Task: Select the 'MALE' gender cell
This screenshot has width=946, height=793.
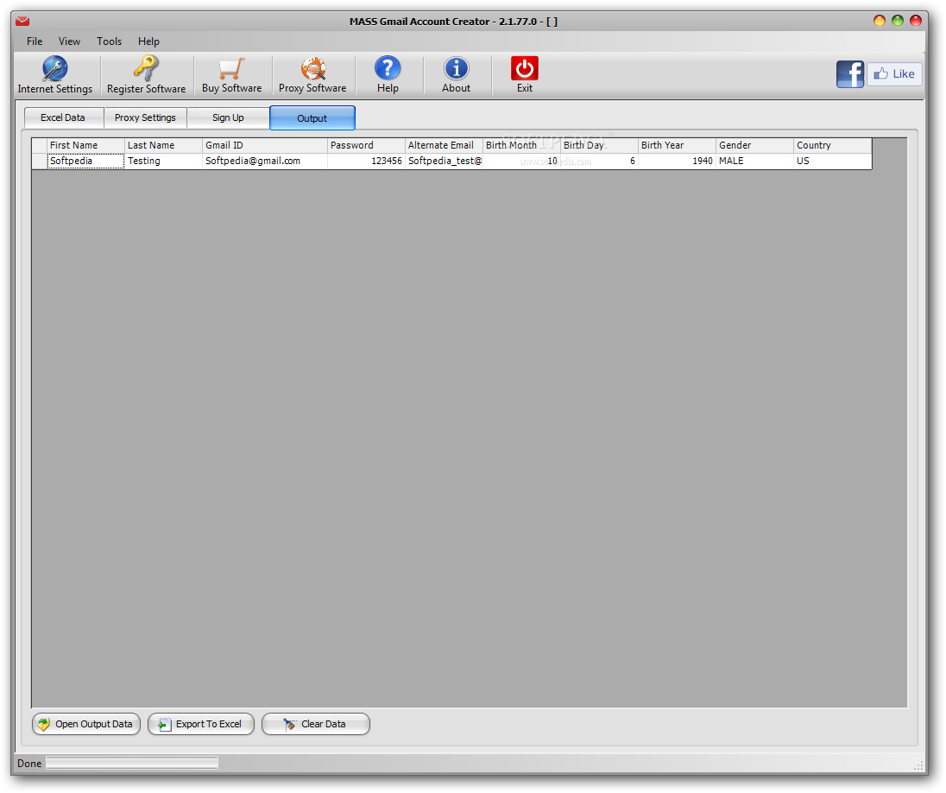Action: pyautogui.click(x=754, y=162)
